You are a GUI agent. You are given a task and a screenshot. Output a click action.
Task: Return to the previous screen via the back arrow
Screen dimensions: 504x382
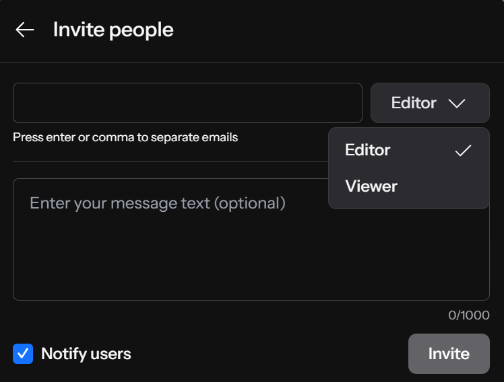pyautogui.click(x=25, y=30)
